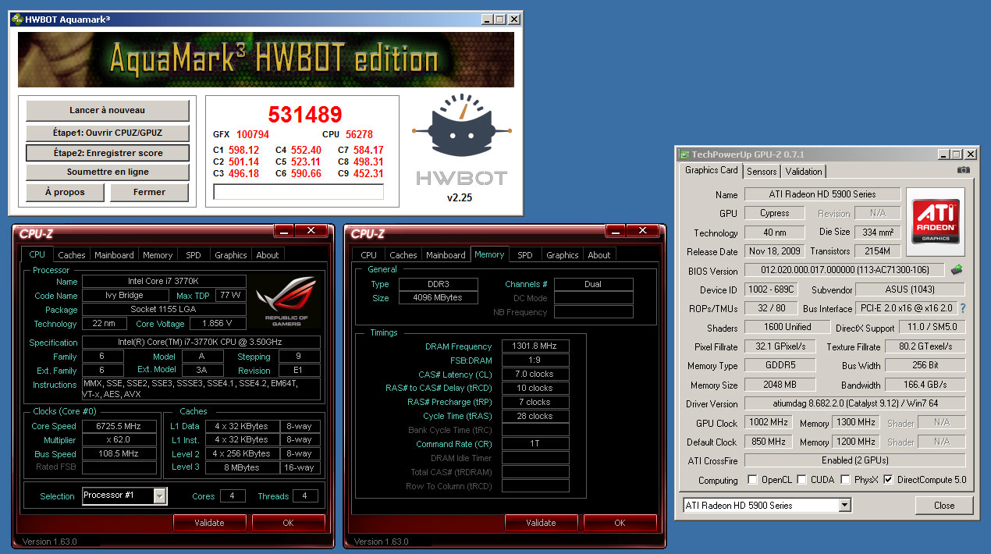The image size is (991, 554).
Task: Click the ATI CrossFire field Enabled (2 GPUs)
Action: pyautogui.click(x=854, y=460)
